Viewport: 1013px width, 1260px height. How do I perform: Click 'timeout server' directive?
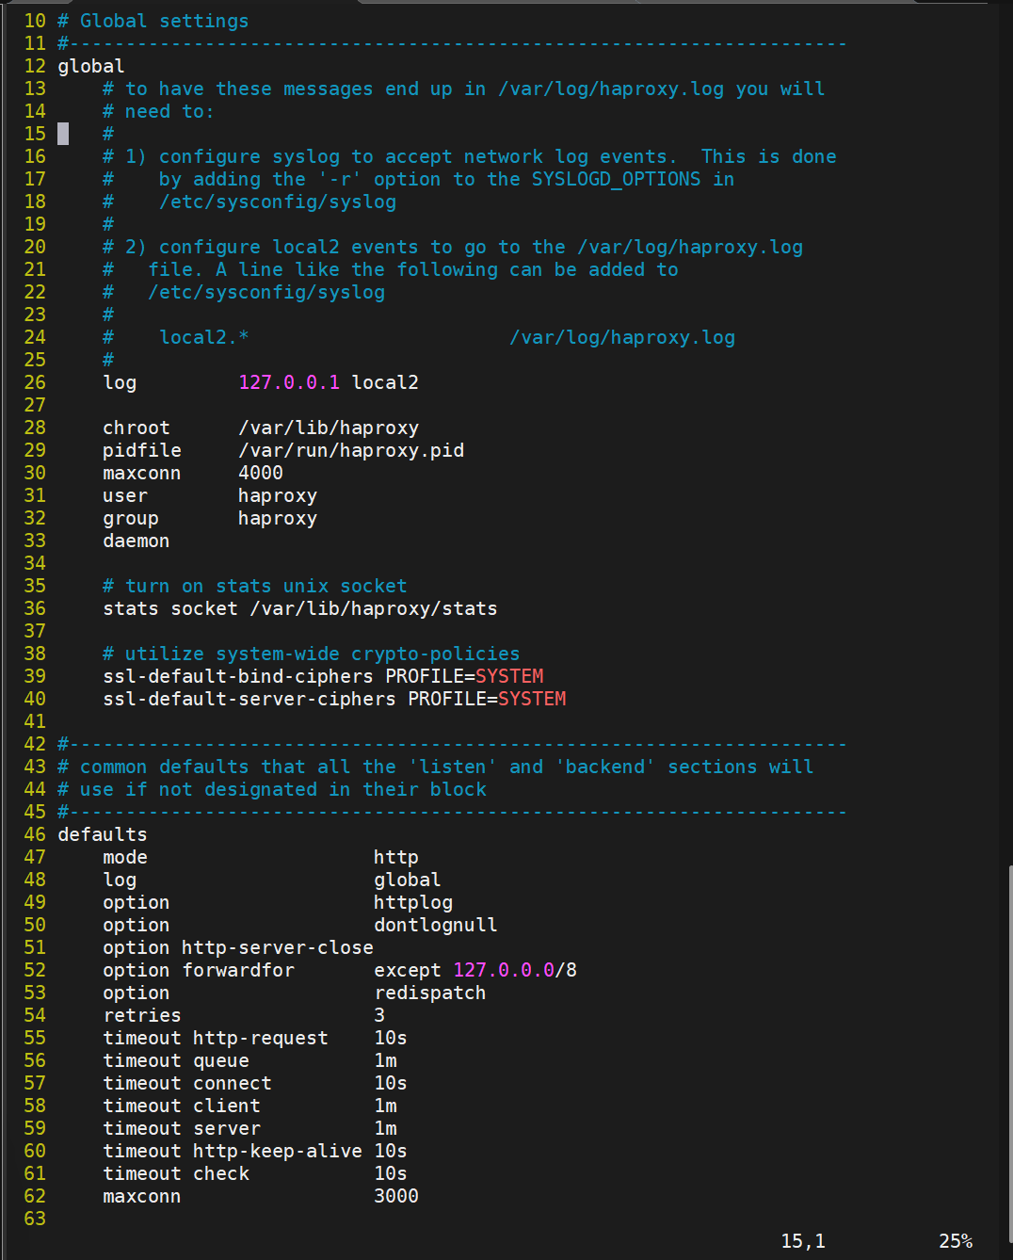[x=182, y=1128]
